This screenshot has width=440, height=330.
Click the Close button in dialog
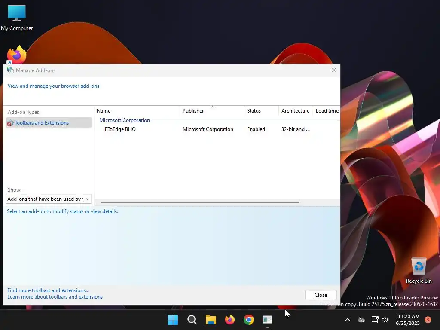click(x=321, y=295)
